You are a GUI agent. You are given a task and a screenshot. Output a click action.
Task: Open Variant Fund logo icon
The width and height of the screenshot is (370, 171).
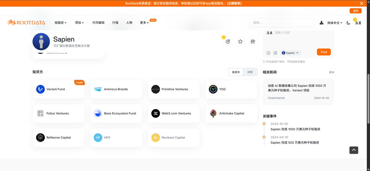pyautogui.click(x=40, y=89)
